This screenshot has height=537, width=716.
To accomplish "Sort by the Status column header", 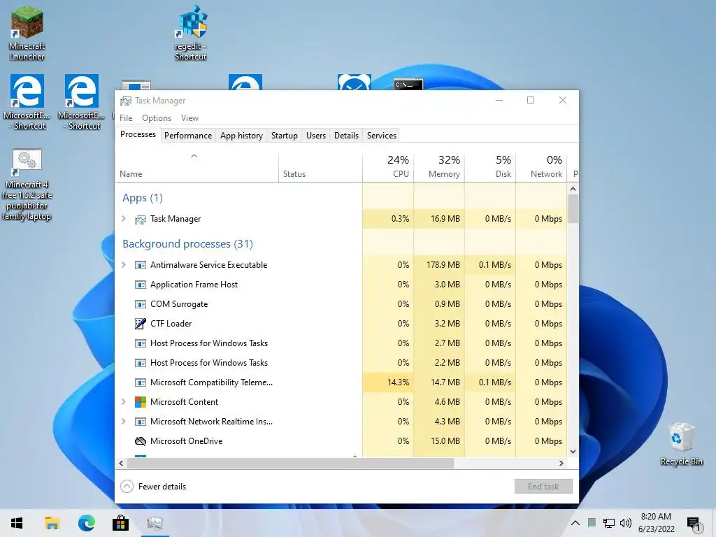I will click(320, 166).
